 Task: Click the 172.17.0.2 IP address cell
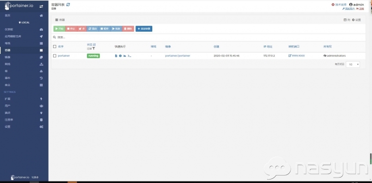point(269,56)
